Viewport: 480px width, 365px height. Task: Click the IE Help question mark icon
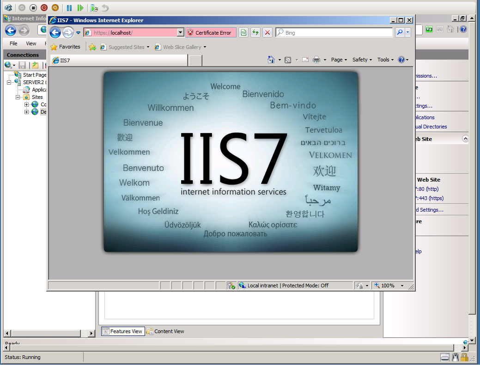401,60
